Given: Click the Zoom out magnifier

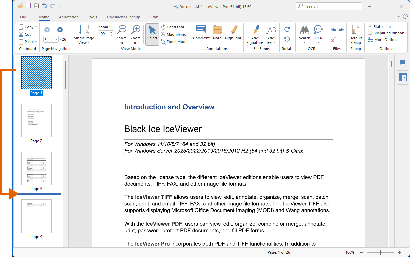Looking at the screenshot, I should click(121, 35).
